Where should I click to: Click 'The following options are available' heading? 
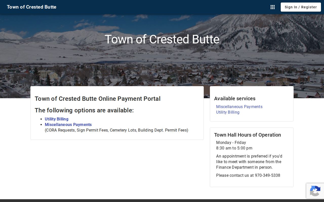[84, 110]
